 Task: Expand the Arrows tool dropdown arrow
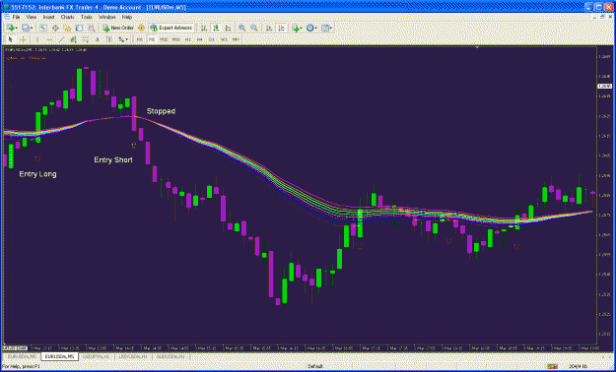127,39
